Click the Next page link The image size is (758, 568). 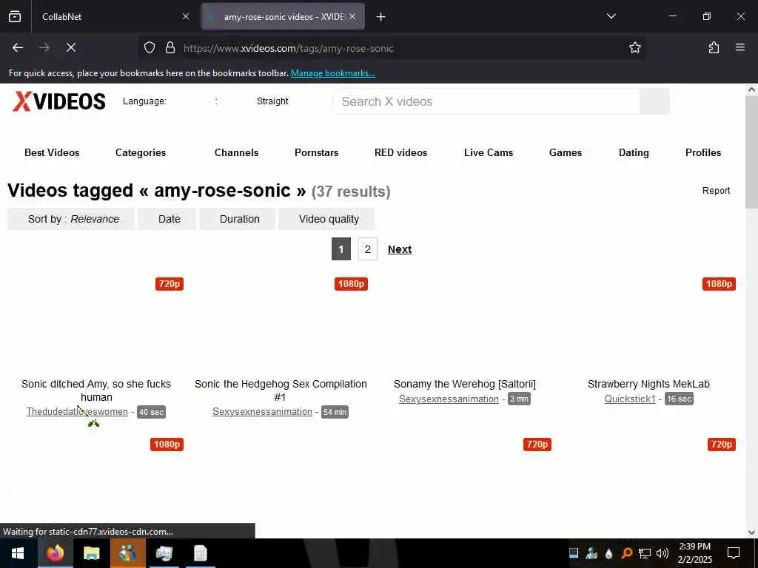(400, 249)
